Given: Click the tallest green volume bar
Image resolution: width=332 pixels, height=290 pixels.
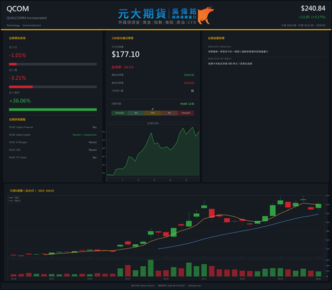Looking at the screenshot, I should pyautogui.click(x=151, y=268).
